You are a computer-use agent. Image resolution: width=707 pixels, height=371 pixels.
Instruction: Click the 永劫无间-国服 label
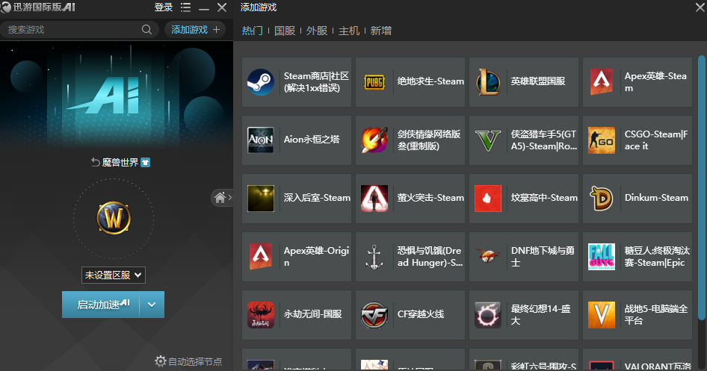click(312, 314)
